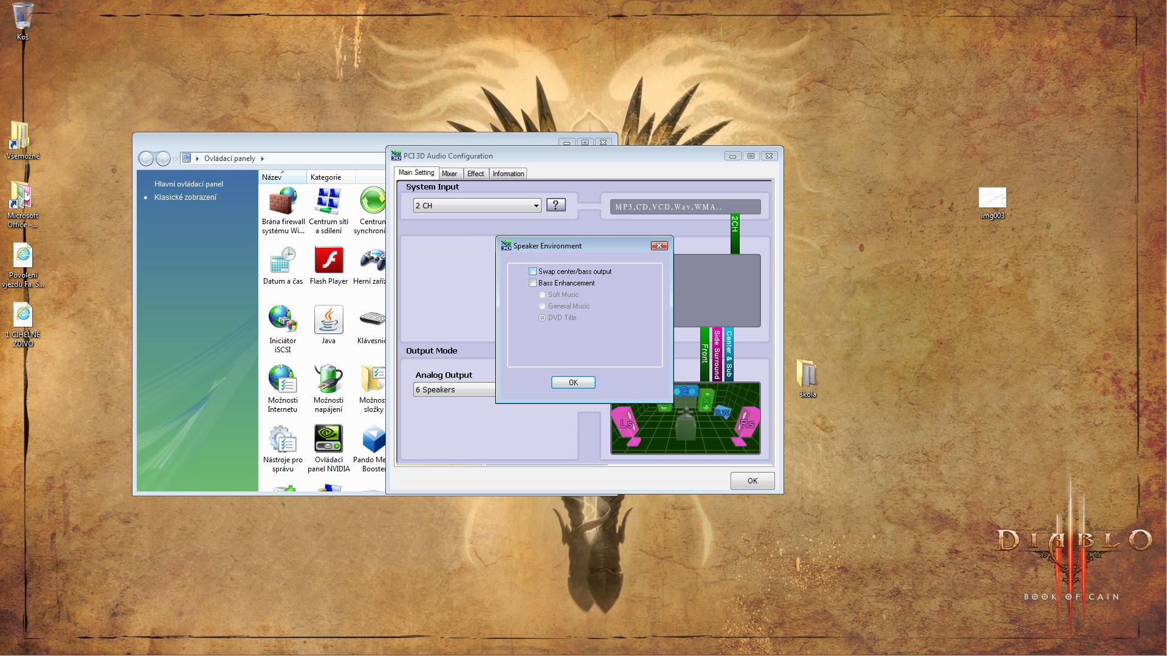
Task: Open Ovládací panel NVIDIA icon
Action: (x=328, y=439)
